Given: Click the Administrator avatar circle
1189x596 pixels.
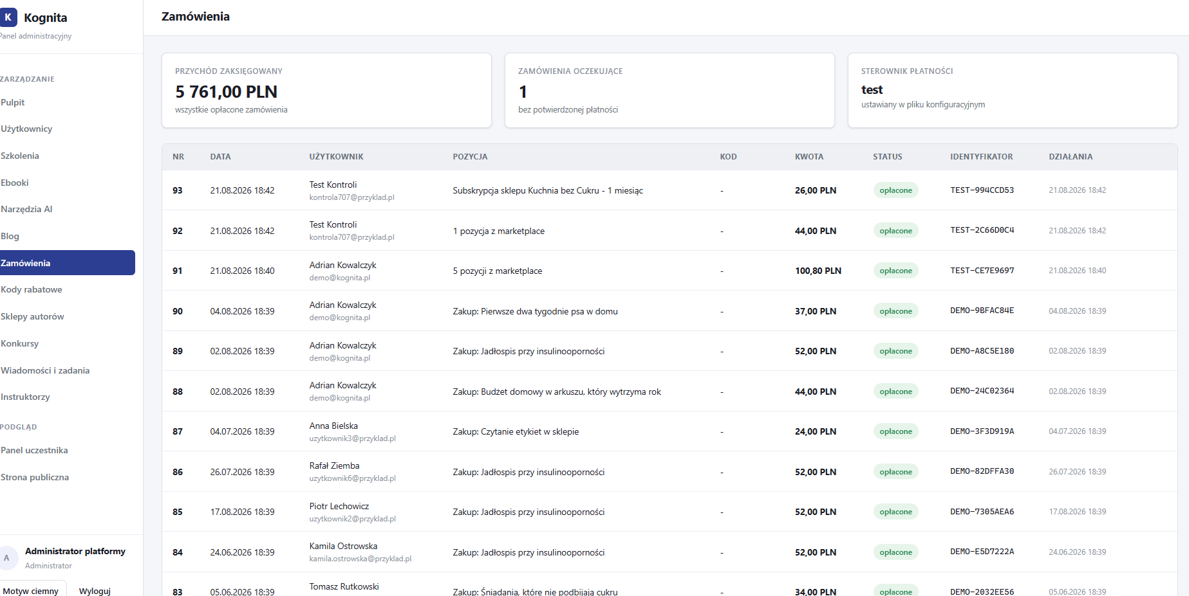Looking at the screenshot, I should click(7, 557).
